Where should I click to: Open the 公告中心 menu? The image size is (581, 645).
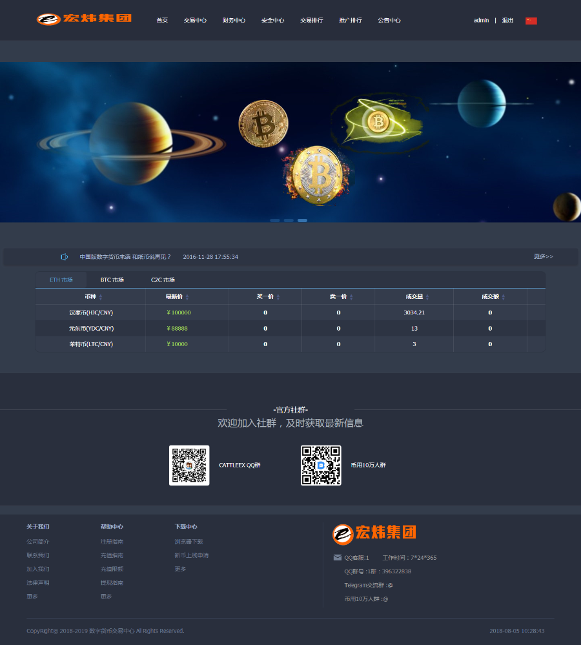pos(389,20)
